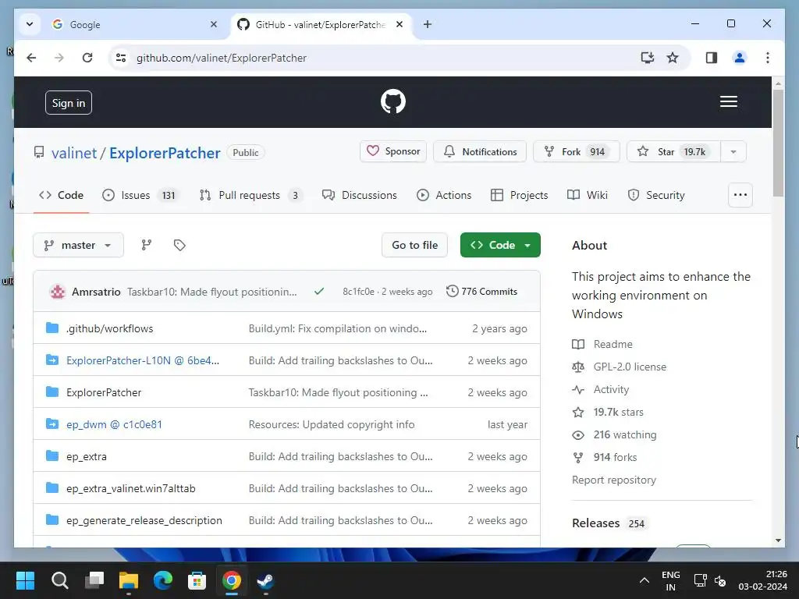Screen dimensions: 799x599
Task: Open the Code repository tab
Action: point(61,195)
